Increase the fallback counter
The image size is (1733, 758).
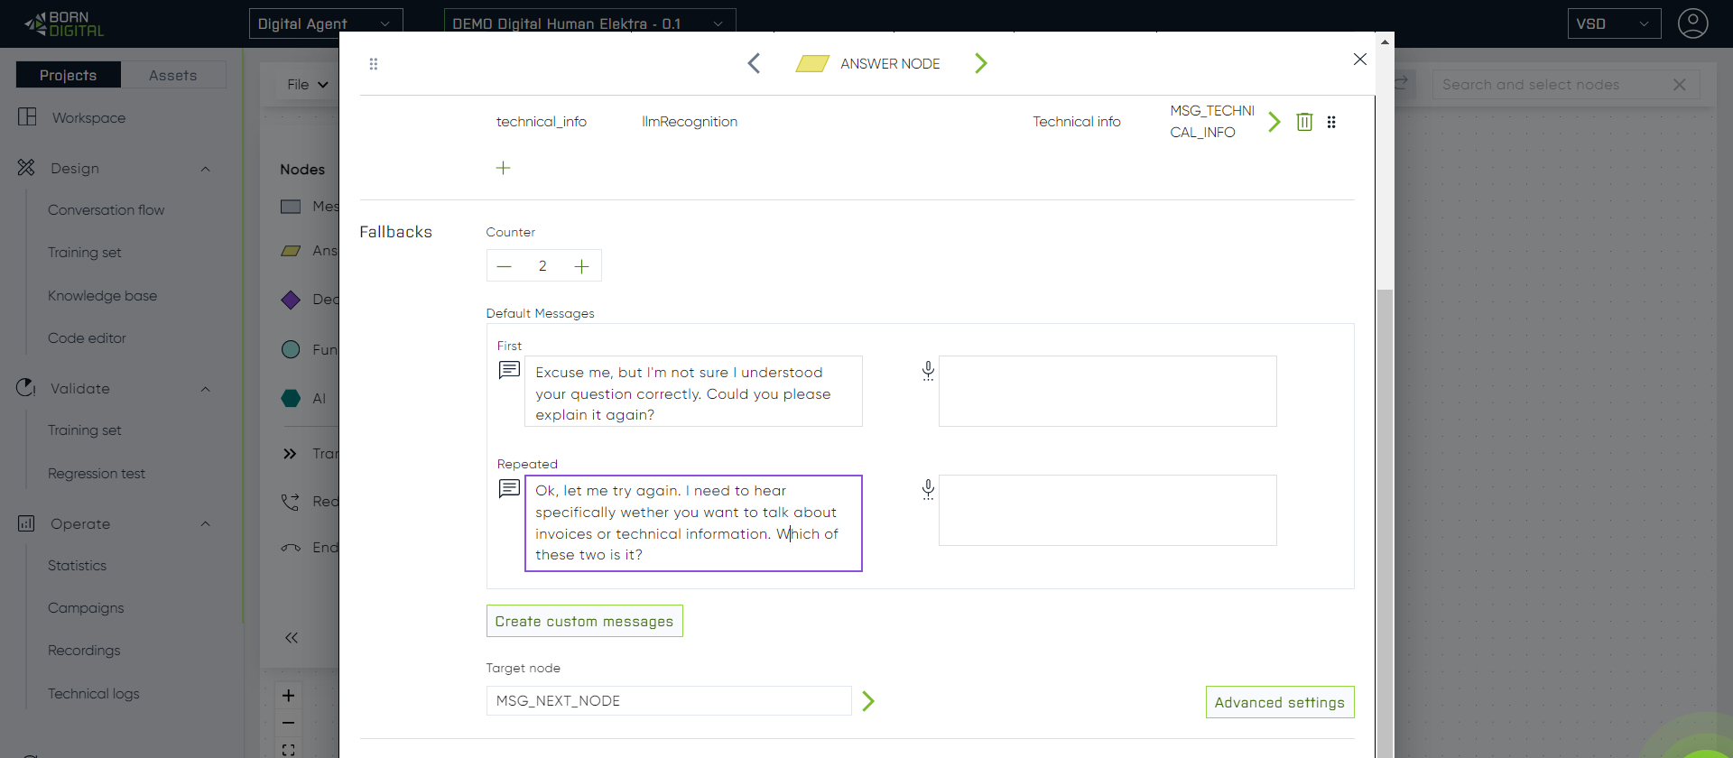pyautogui.click(x=582, y=266)
